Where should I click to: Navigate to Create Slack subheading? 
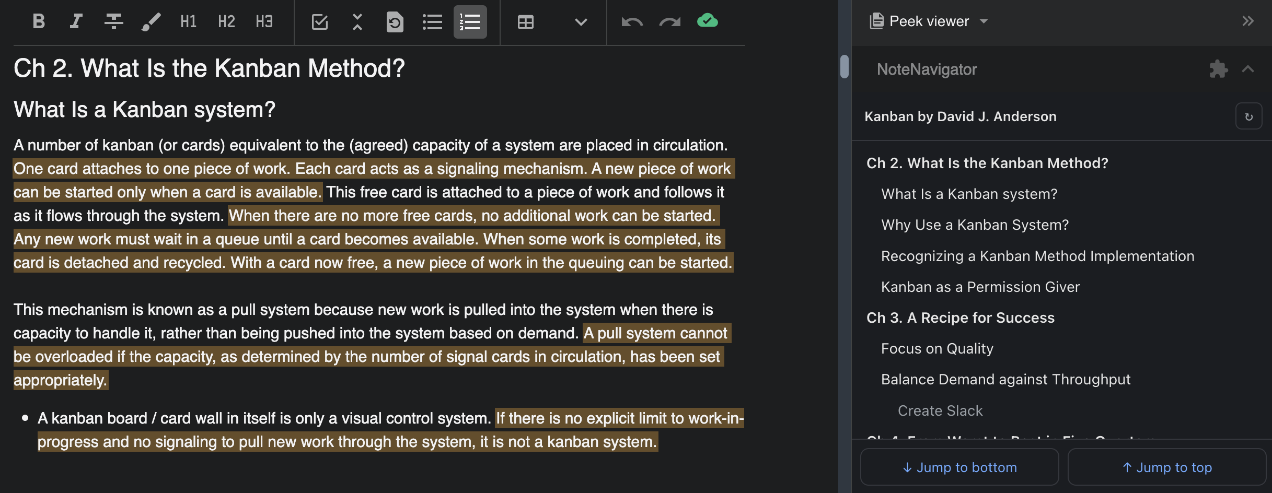pyautogui.click(x=940, y=410)
